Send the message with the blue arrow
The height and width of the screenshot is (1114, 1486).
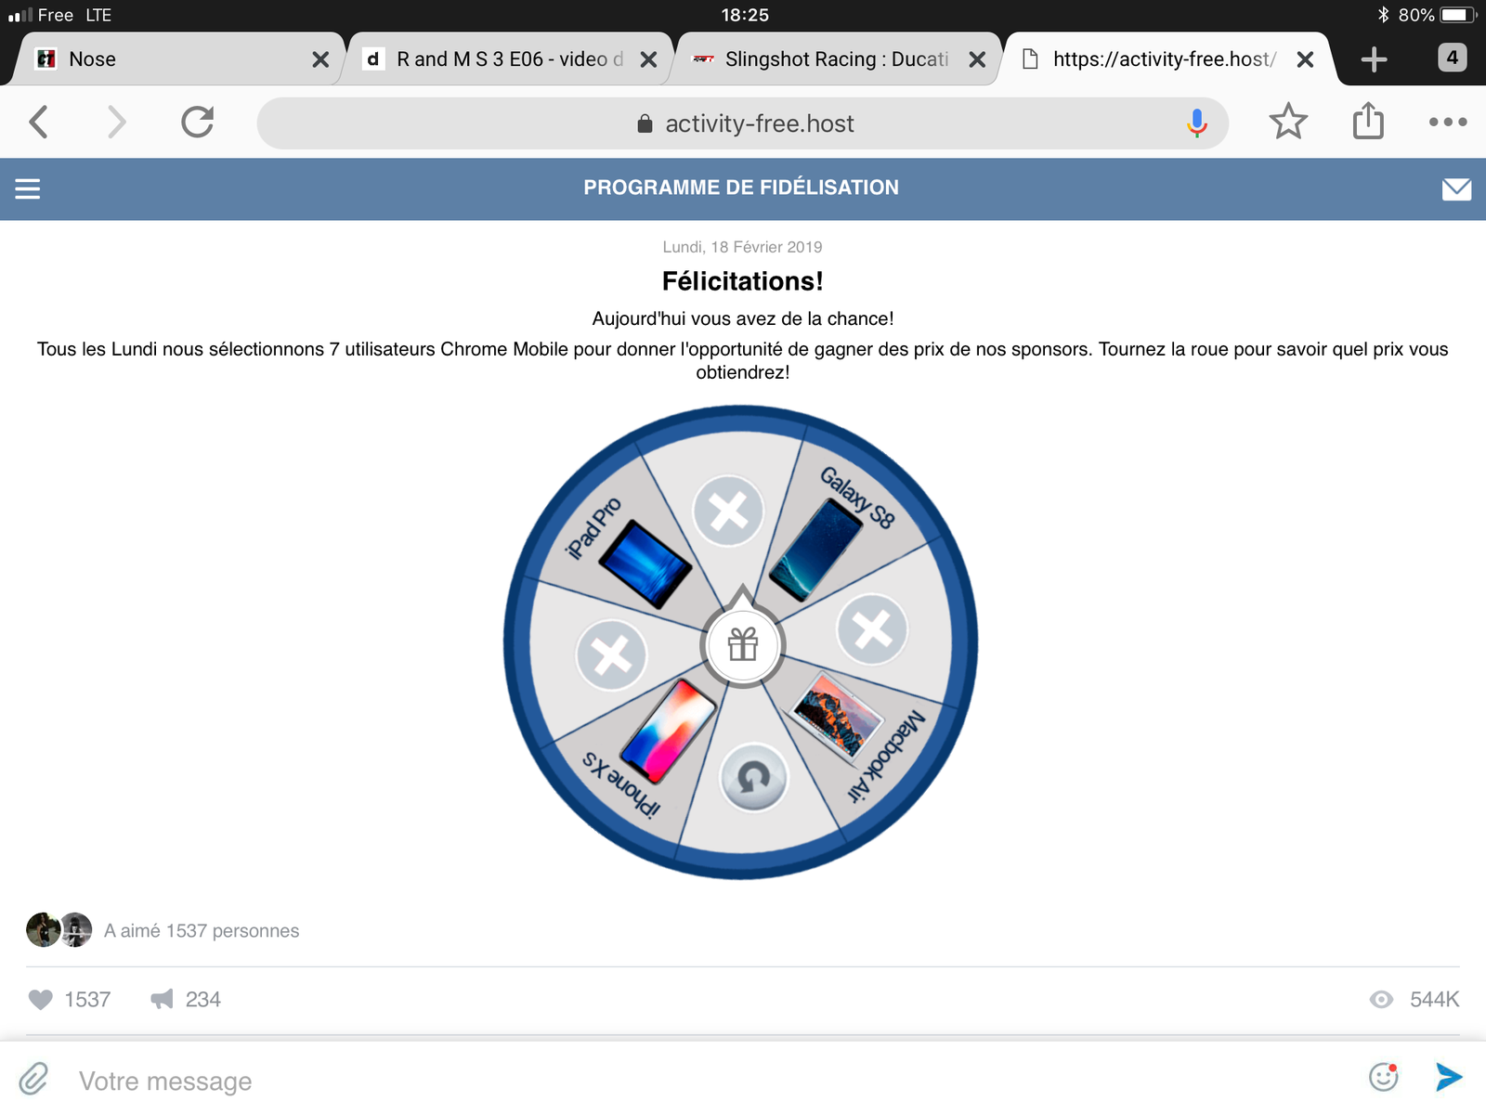[1449, 1077]
